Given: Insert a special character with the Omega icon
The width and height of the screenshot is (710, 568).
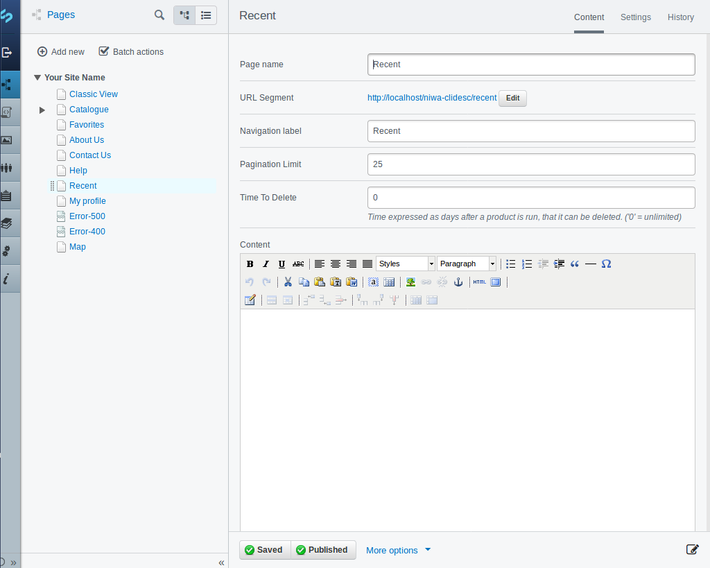Looking at the screenshot, I should (x=606, y=264).
